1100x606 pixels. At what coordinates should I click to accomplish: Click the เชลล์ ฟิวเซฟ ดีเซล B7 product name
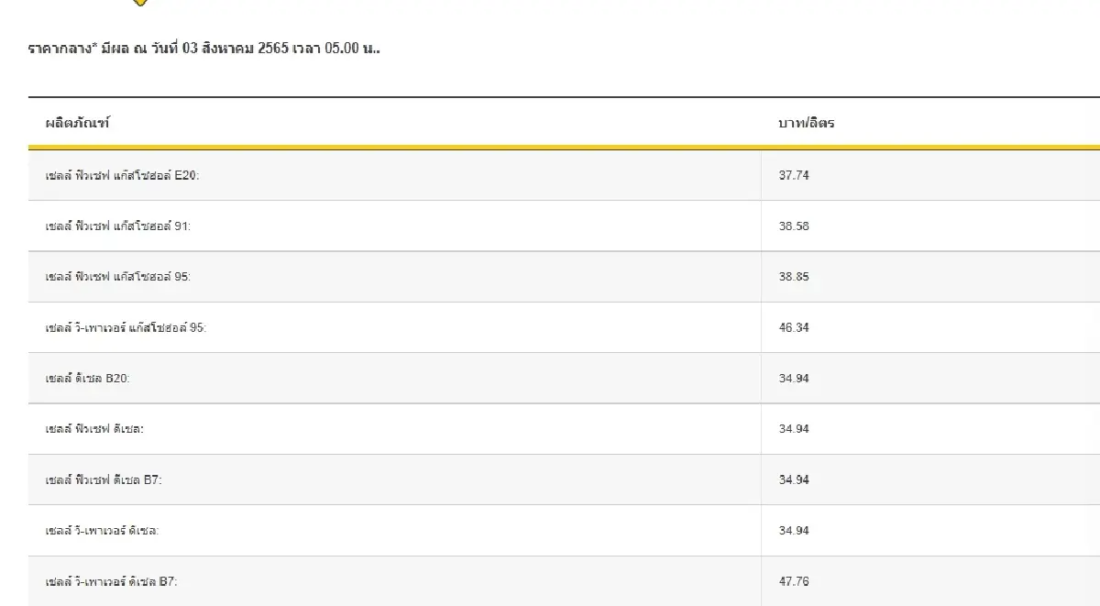(x=104, y=479)
